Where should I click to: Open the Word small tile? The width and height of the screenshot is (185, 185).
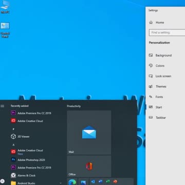coord(101,181)
